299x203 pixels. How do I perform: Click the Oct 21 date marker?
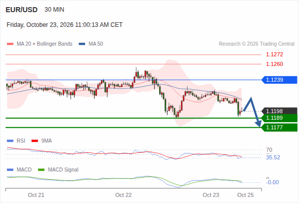[x=36, y=195]
